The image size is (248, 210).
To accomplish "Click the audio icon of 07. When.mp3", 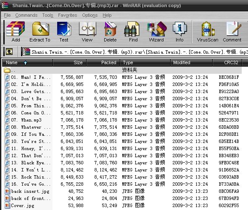I will [x=7, y=120].
